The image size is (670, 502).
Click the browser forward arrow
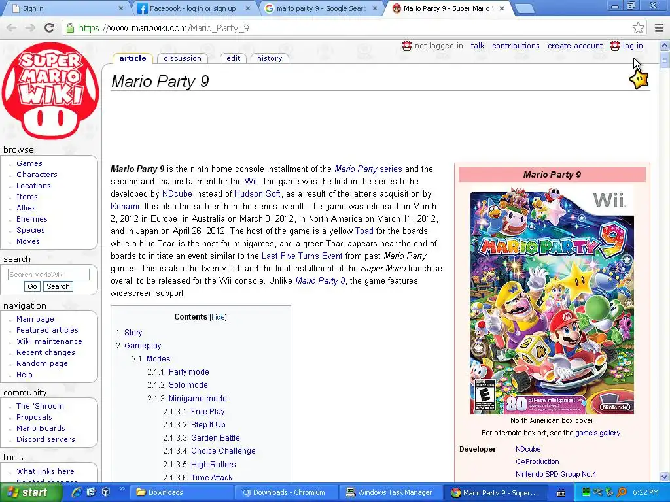pos(30,28)
